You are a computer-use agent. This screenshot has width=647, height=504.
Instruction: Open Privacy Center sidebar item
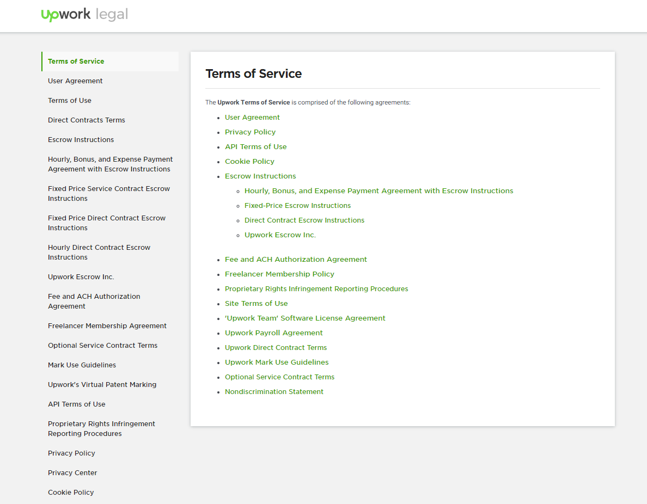[x=72, y=472]
